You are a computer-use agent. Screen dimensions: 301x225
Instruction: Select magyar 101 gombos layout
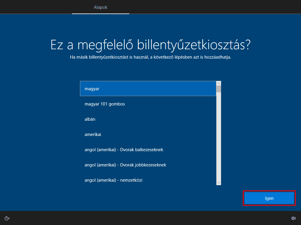click(148, 104)
